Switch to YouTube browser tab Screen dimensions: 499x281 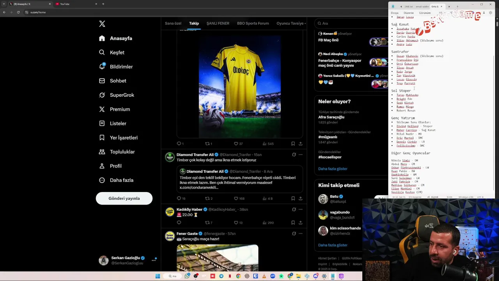pyautogui.click(x=76, y=4)
